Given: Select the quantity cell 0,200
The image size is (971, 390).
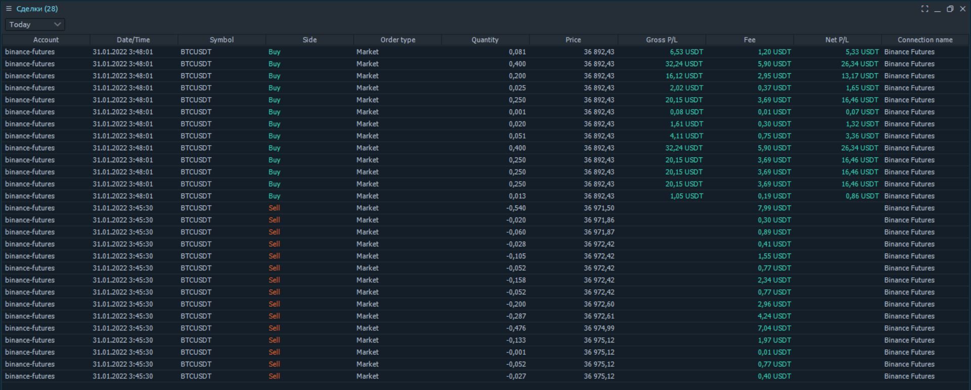Looking at the screenshot, I should click(517, 76).
